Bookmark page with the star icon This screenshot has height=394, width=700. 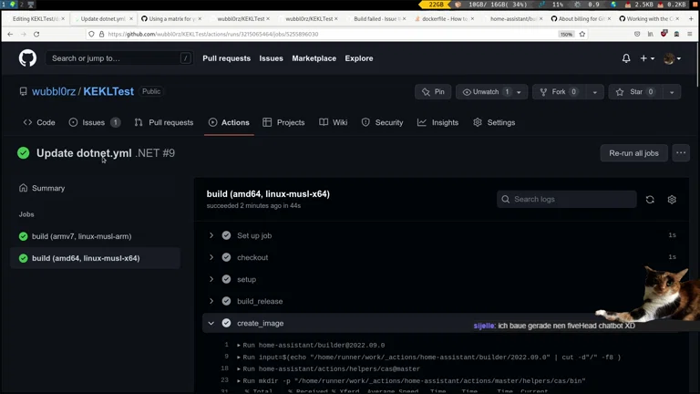coord(582,34)
